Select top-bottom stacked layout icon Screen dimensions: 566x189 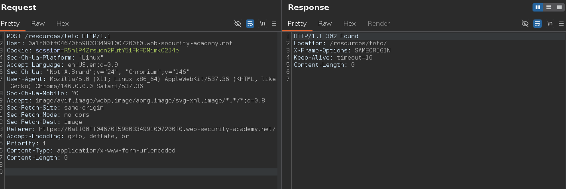coord(548,7)
